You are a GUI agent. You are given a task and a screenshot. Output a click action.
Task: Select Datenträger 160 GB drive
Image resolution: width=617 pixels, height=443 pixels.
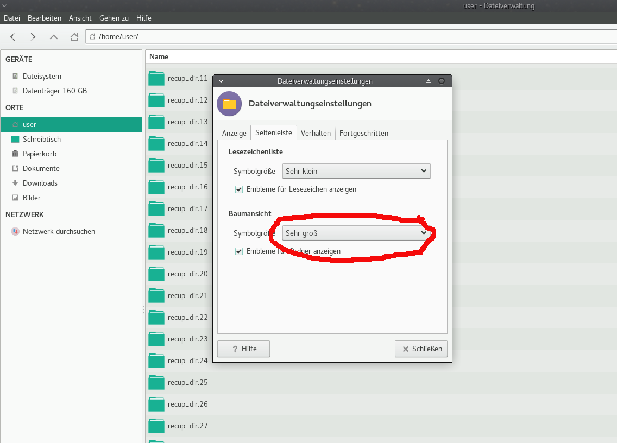click(x=54, y=91)
